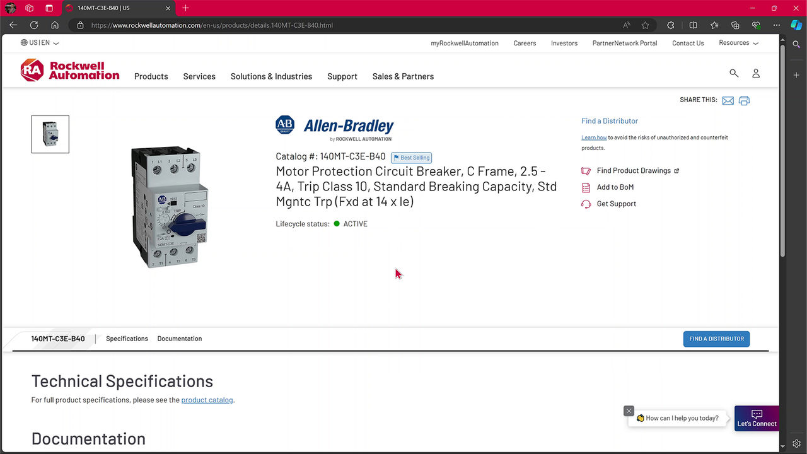This screenshot has width=807, height=454.
Task: Refresh the page with browser reload button
Action: 34,25
